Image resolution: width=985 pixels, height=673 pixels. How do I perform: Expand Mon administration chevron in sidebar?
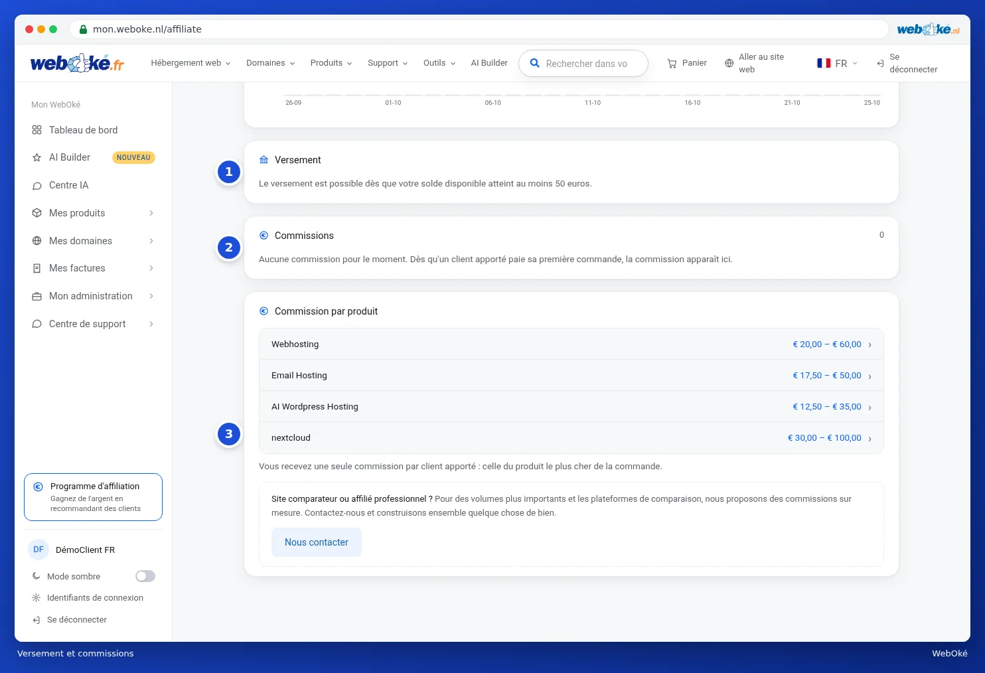click(151, 296)
